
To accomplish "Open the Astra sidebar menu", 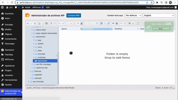I will [x=7, y=18].
